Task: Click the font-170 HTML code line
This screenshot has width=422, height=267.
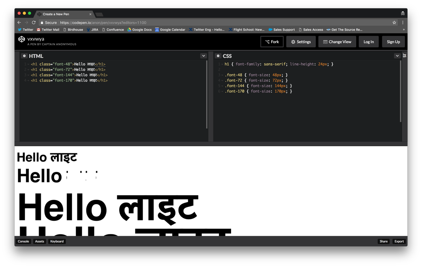Action: click(69, 80)
